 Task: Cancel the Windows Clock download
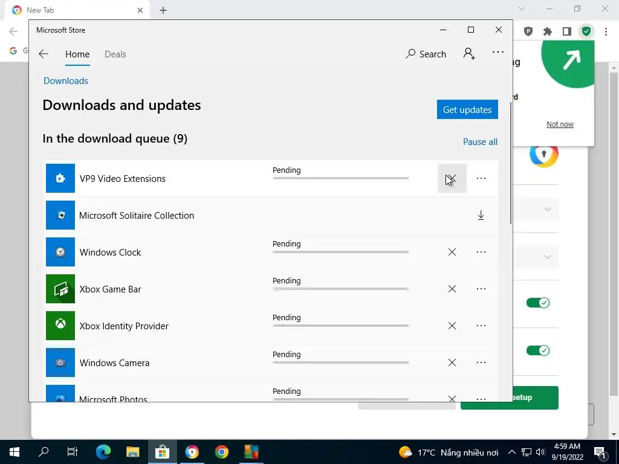pos(452,252)
